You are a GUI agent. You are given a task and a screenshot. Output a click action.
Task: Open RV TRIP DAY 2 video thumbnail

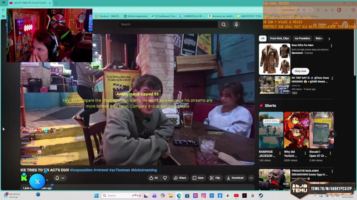[274, 85]
